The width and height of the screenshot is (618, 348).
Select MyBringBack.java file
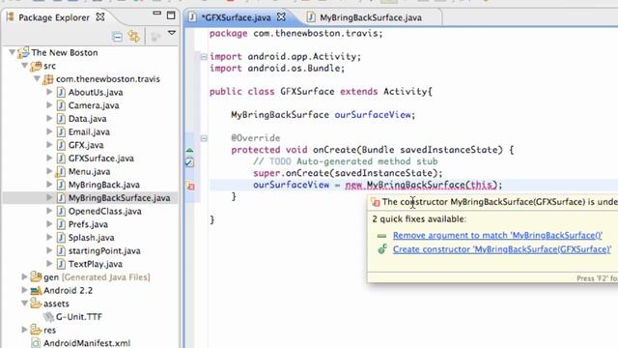click(103, 185)
